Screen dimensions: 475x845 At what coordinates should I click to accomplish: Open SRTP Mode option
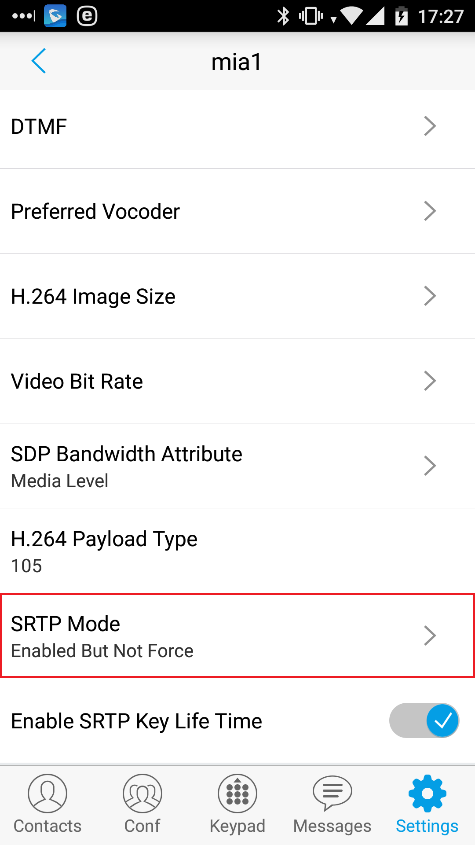pyautogui.click(x=237, y=636)
